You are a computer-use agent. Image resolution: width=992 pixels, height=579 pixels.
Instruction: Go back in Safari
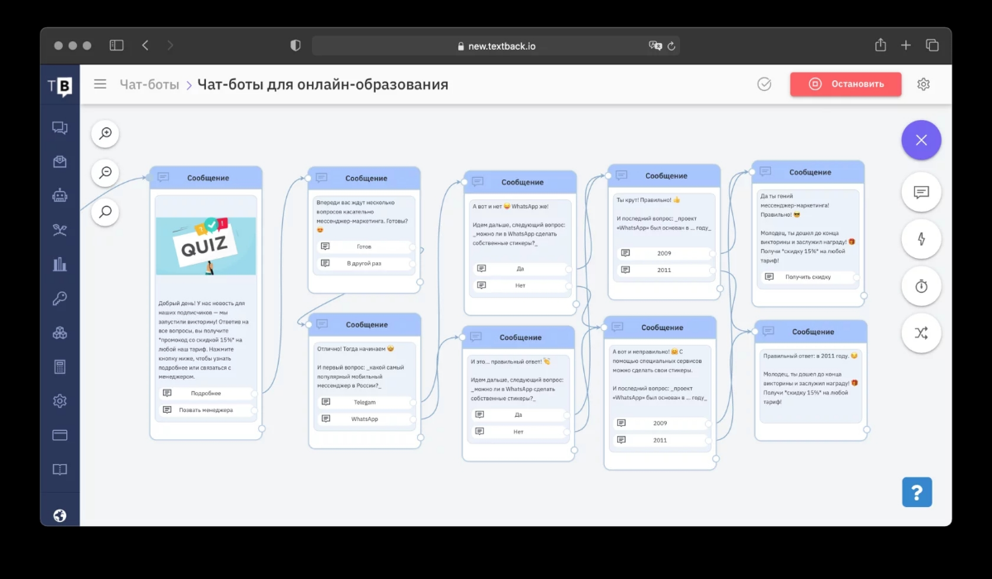tap(146, 45)
